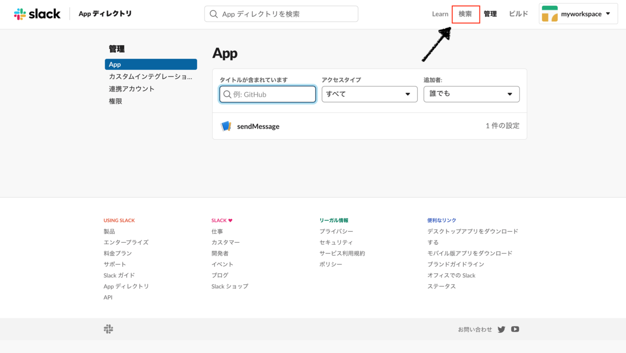Image resolution: width=626 pixels, height=353 pixels.
Task: Open App ディレクトリ footer link
Action: tap(126, 286)
